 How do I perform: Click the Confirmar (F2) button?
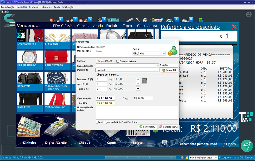pyautogui.click(x=148, y=127)
